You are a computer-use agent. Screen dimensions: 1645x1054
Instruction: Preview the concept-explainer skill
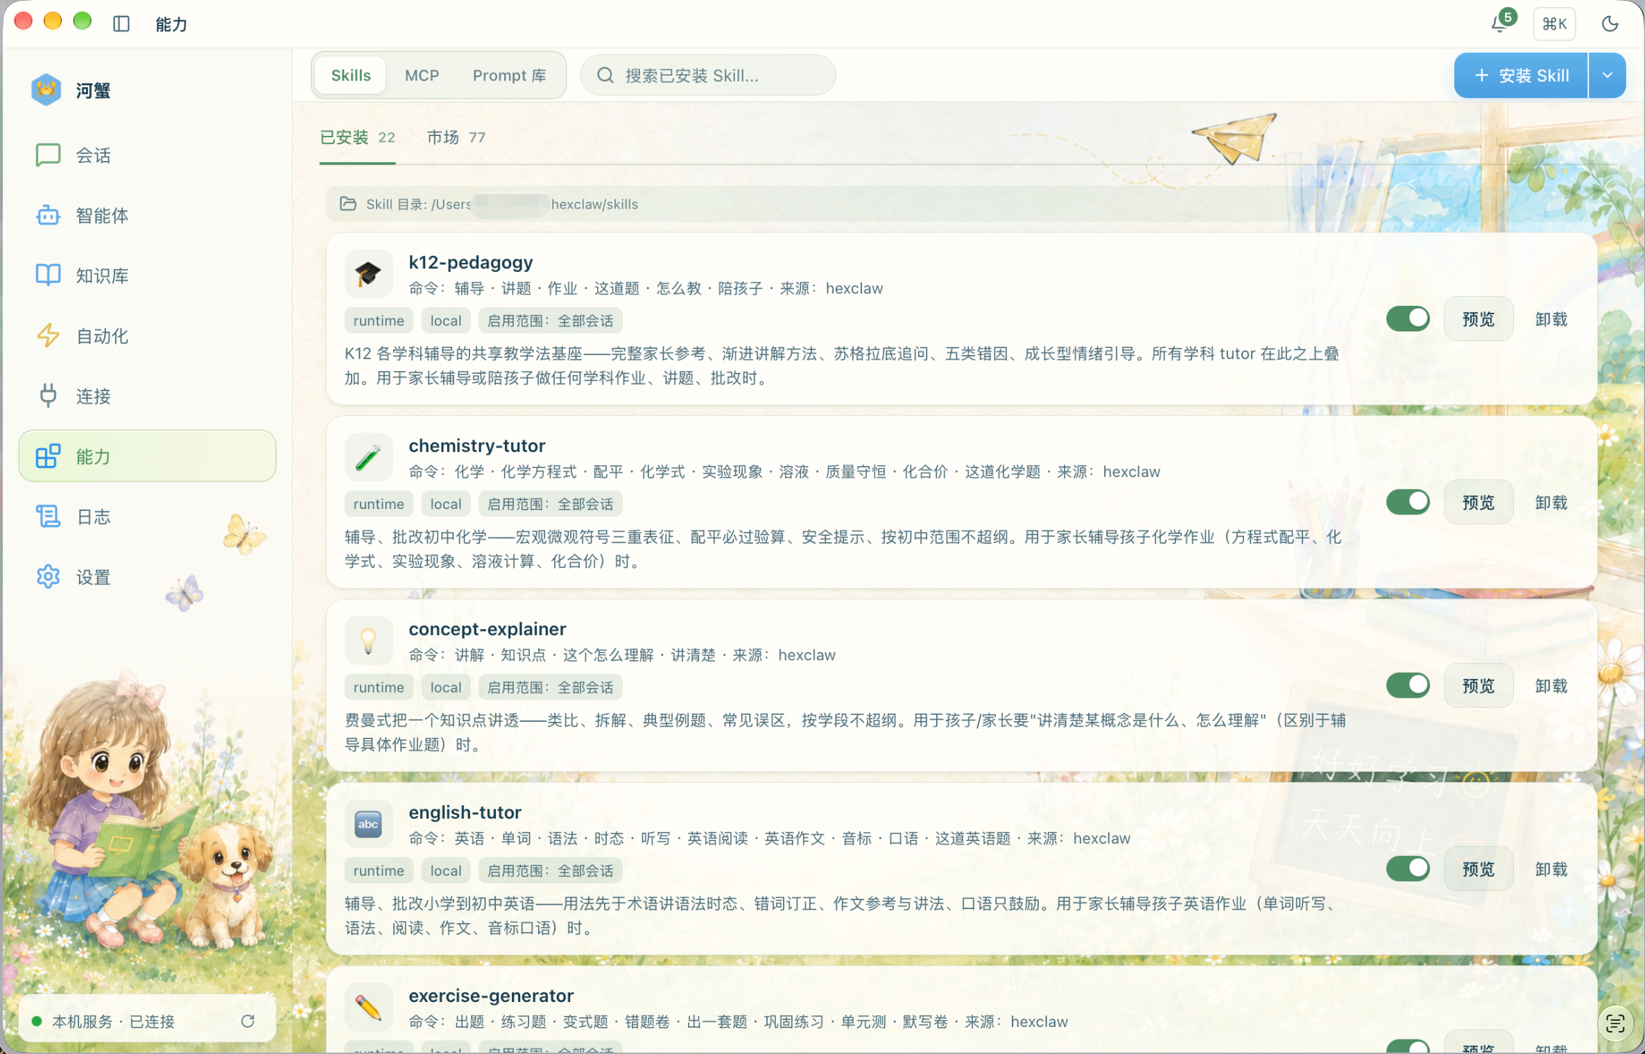point(1479,686)
